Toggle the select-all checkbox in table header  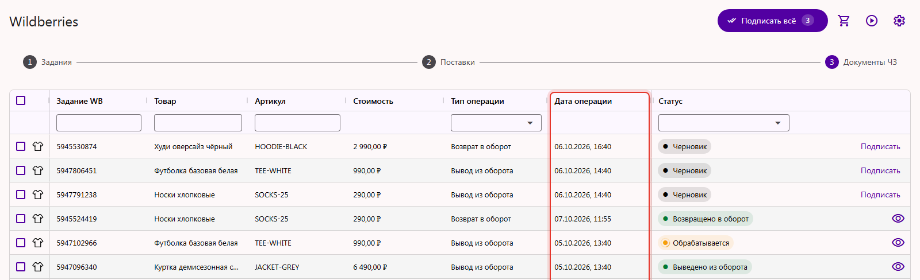click(21, 100)
